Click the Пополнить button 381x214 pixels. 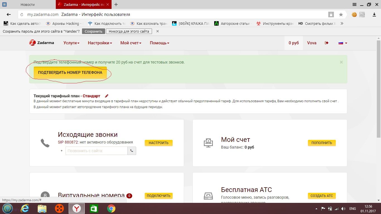pos(322,143)
